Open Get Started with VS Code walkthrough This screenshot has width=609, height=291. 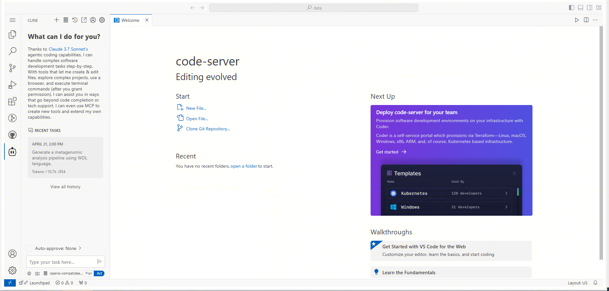click(451, 251)
